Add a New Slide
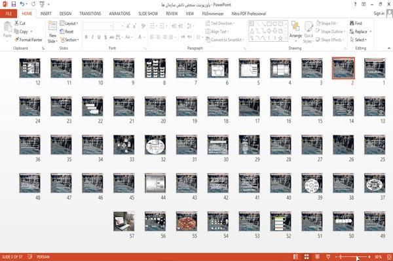 (x=52, y=32)
